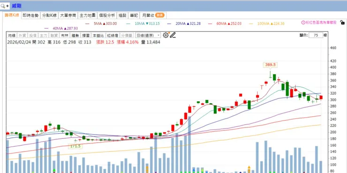Screen dimensions: 347x173
Task: Open the 日線(還原) period dropdown
Action: coord(148,35)
